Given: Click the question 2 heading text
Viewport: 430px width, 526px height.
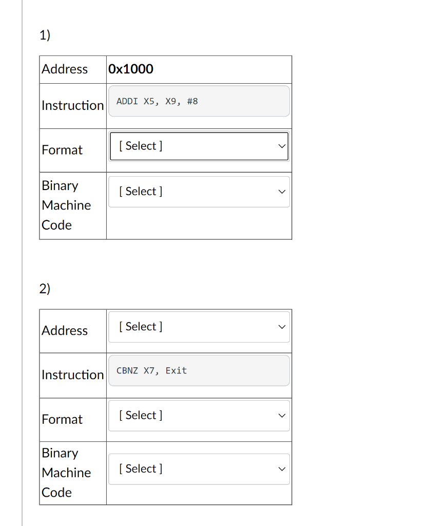Looking at the screenshot, I should pos(44,289).
